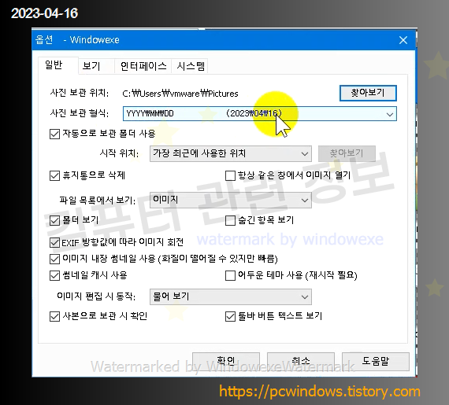449x405 pixels.
Task: Open the 이미지 편집 시 동작 dropdown
Action: pos(231,296)
